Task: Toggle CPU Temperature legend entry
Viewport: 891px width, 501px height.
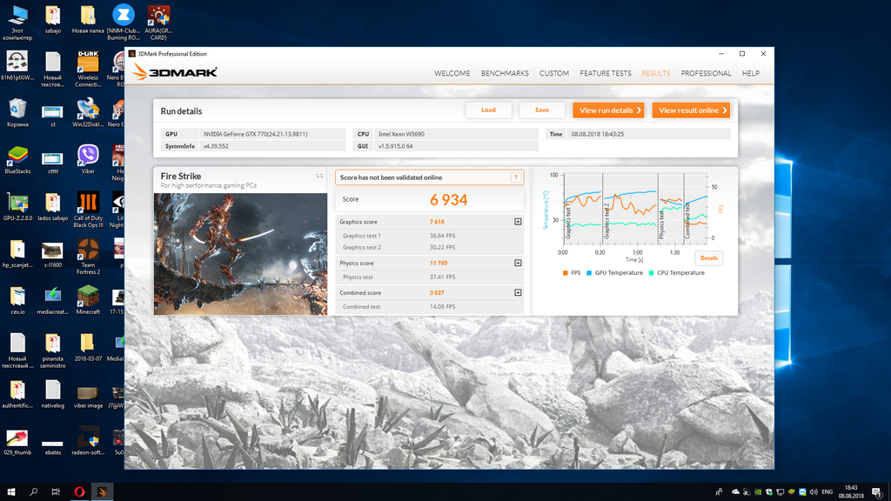Action: click(676, 273)
